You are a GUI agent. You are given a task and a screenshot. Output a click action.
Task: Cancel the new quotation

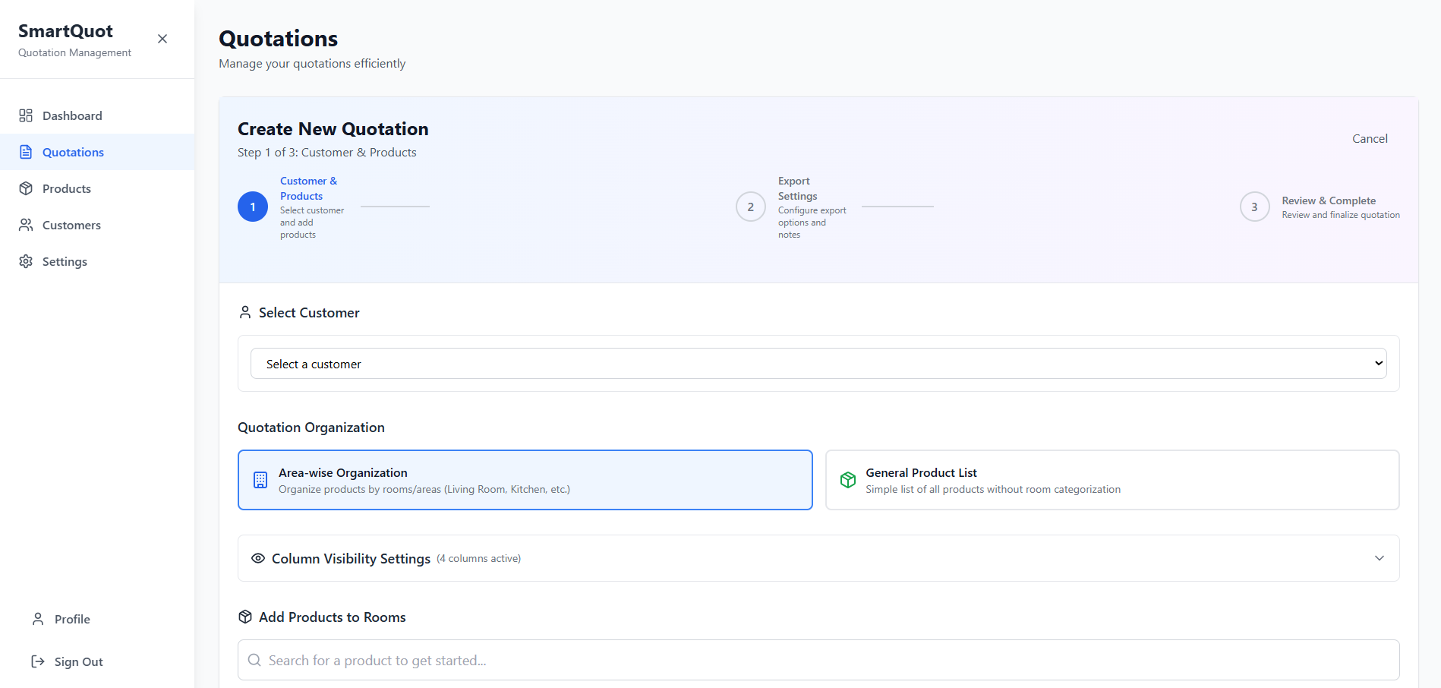1369,138
